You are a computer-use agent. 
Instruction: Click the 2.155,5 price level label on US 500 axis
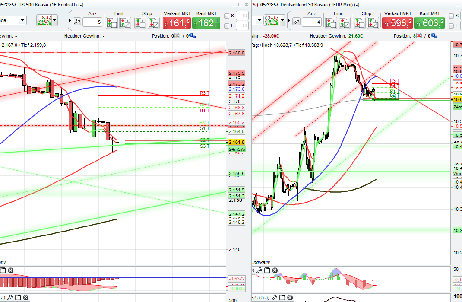point(237,173)
